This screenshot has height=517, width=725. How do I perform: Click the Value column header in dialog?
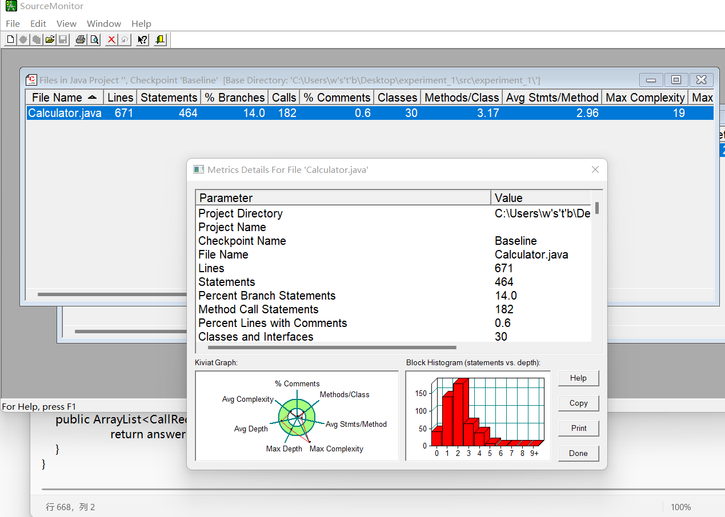542,198
